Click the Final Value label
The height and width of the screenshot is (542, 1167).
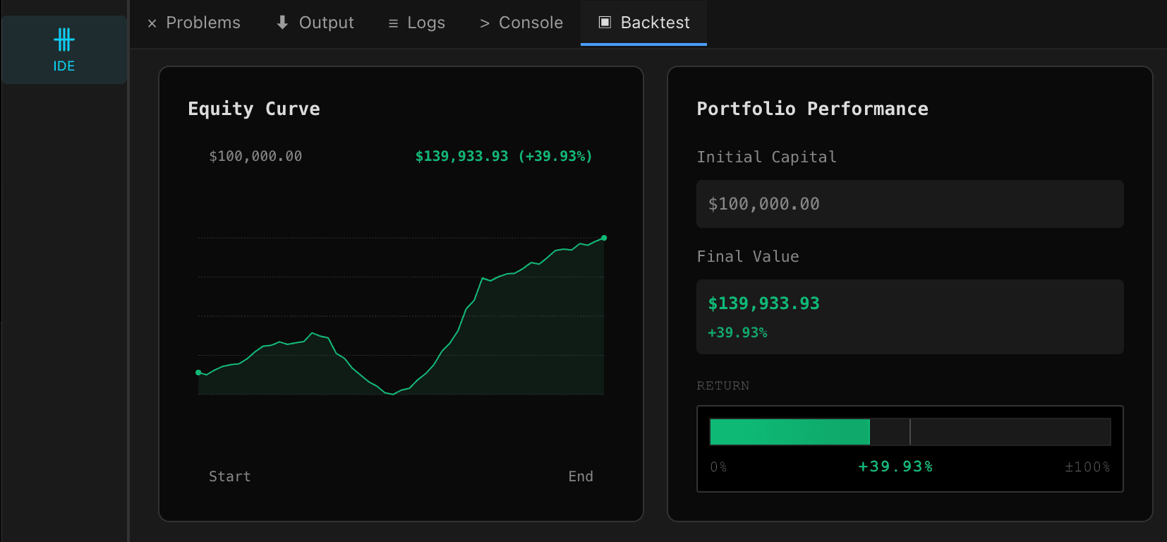(748, 257)
